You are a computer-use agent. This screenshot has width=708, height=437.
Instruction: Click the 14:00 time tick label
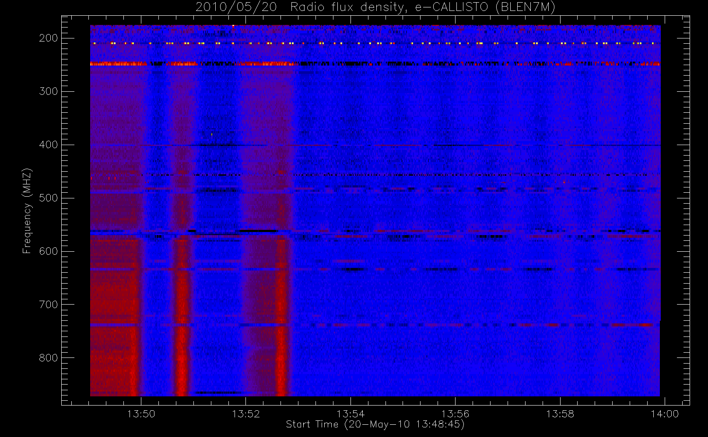click(665, 414)
